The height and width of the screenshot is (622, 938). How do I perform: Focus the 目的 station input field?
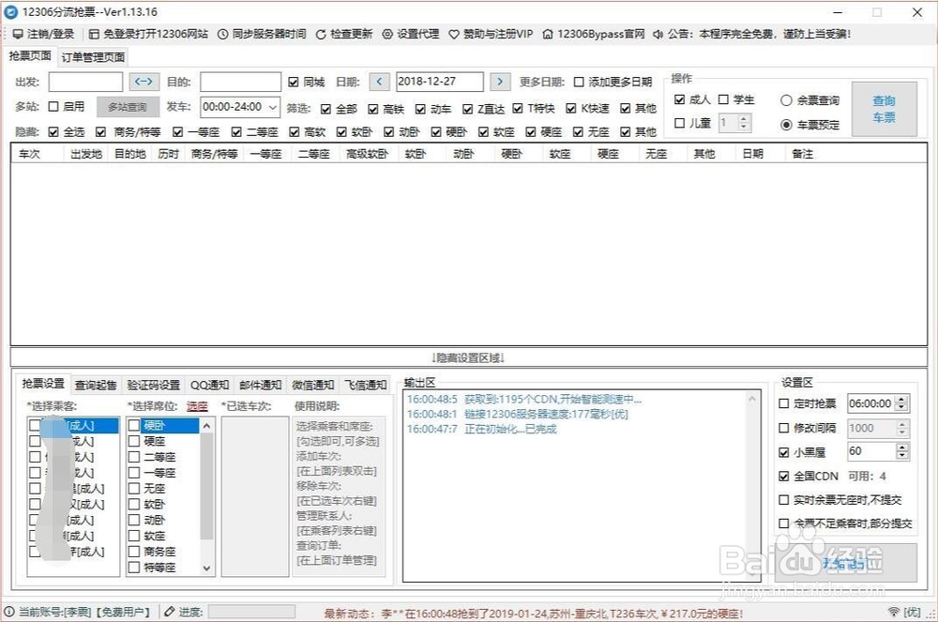tap(240, 82)
